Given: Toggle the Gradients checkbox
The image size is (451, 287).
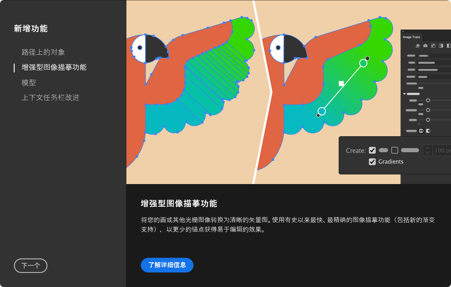Looking at the screenshot, I should tap(372, 162).
